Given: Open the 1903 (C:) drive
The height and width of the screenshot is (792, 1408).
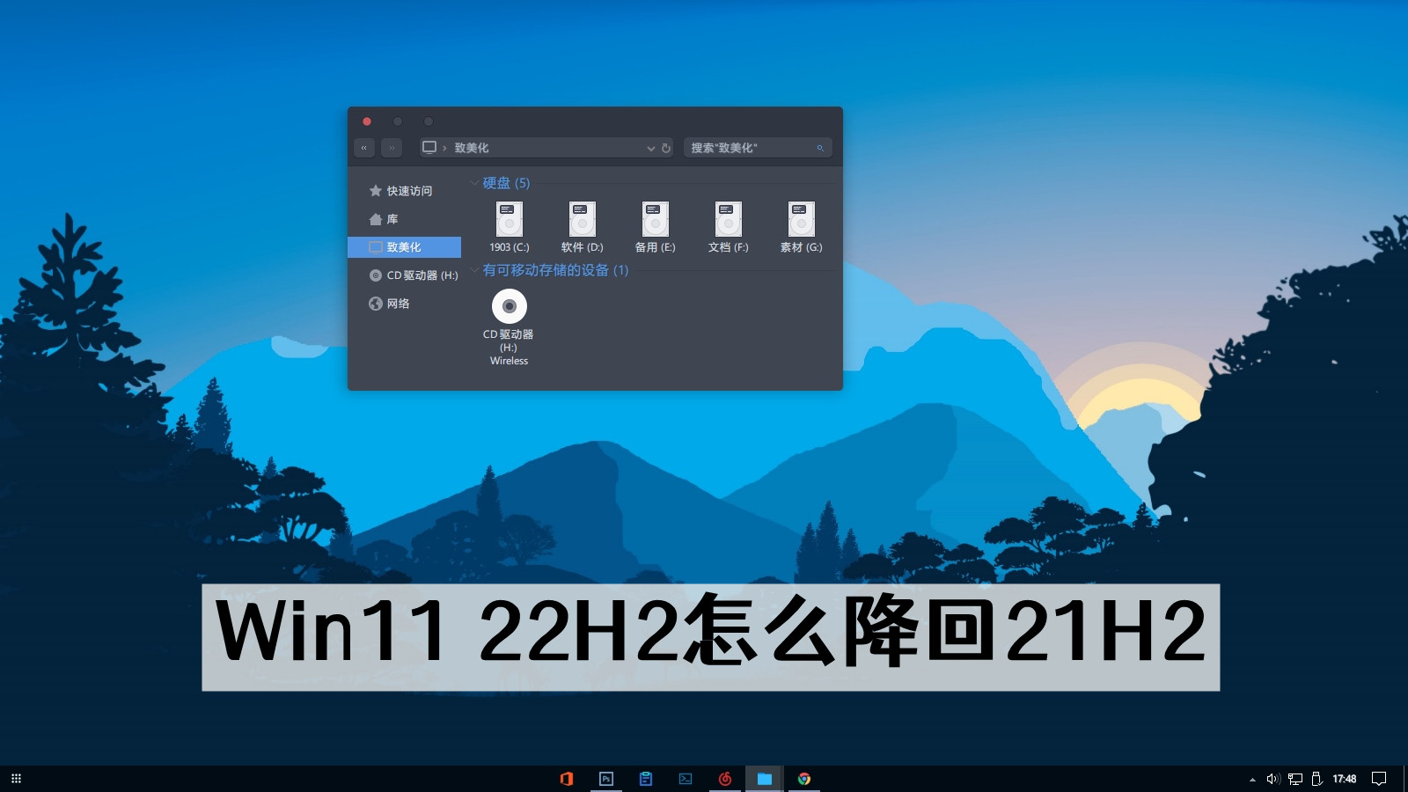Looking at the screenshot, I should tap(509, 220).
